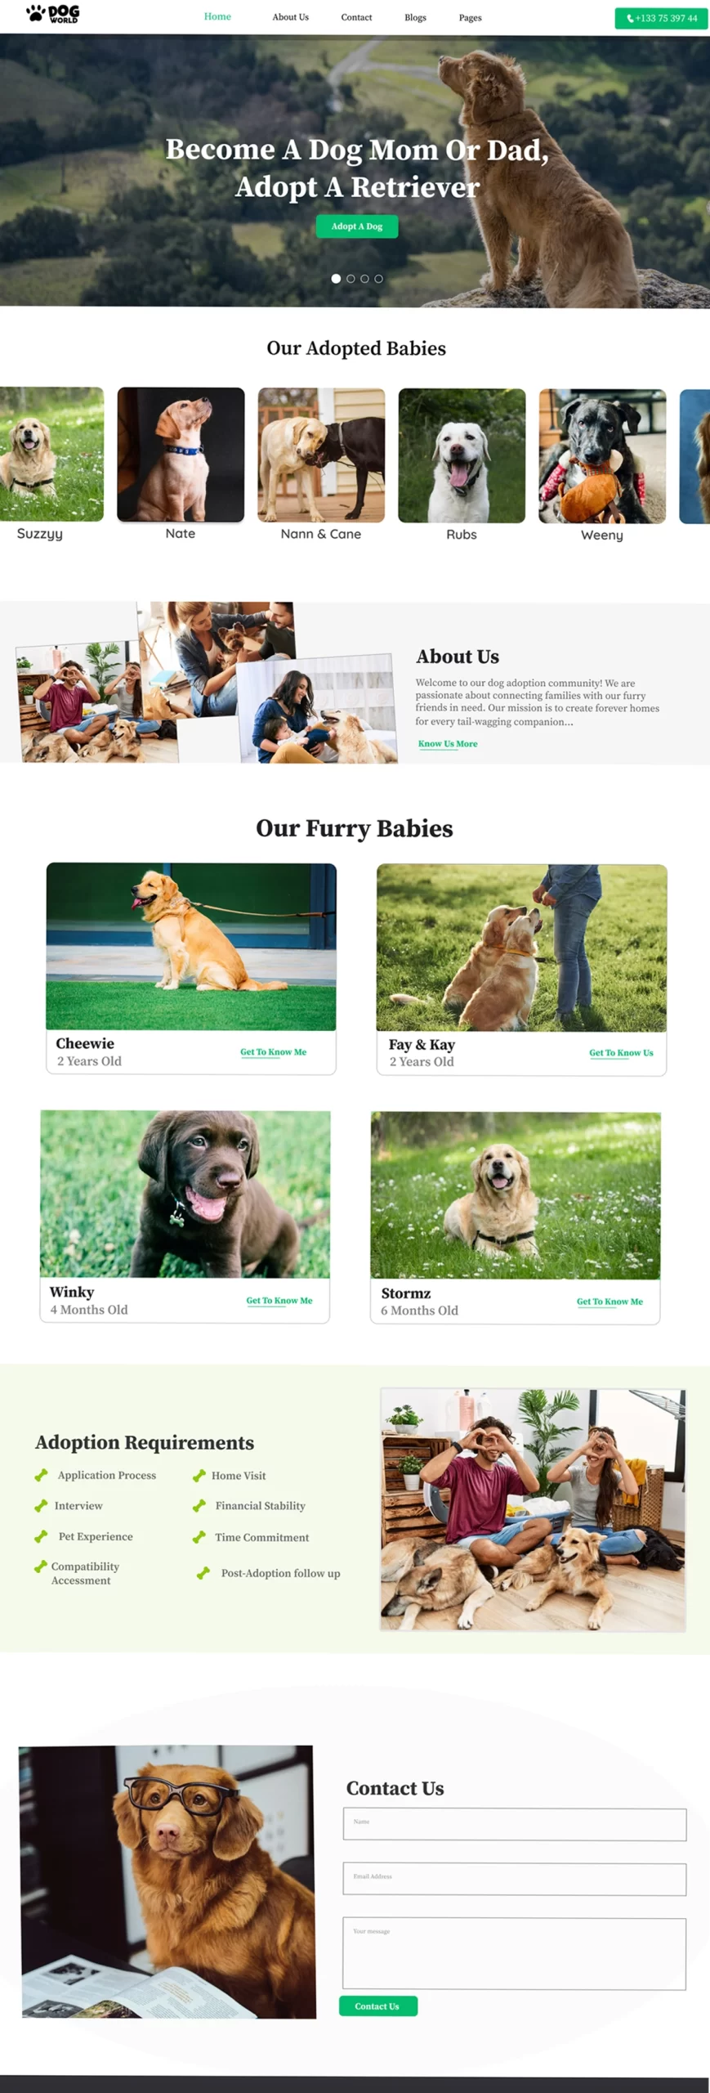Click the bone icon beside Home Visit
The height and width of the screenshot is (2093, 710).
(x=199, y=1476)
